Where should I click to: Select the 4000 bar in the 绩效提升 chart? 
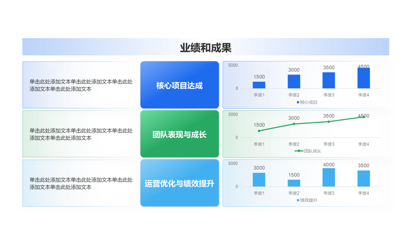[328, 177]
